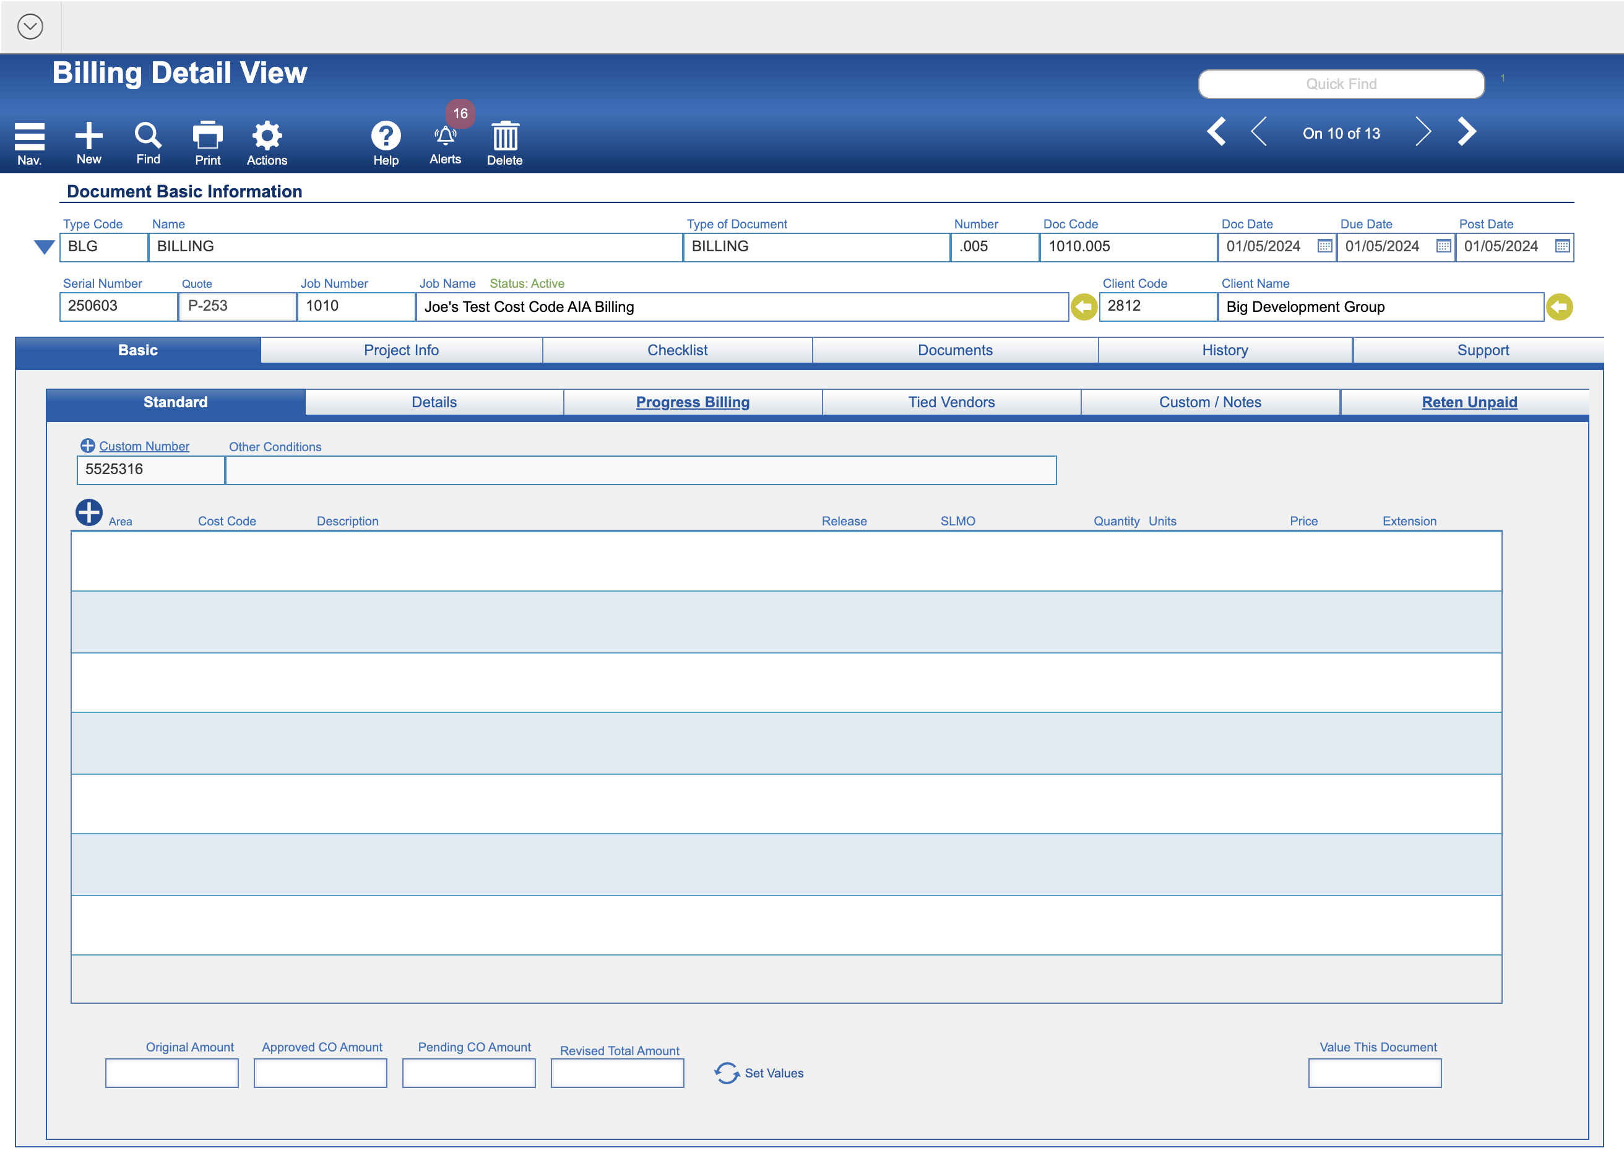
Task: Expand the blue triangle beside Type Code
Action: (45, 247)
